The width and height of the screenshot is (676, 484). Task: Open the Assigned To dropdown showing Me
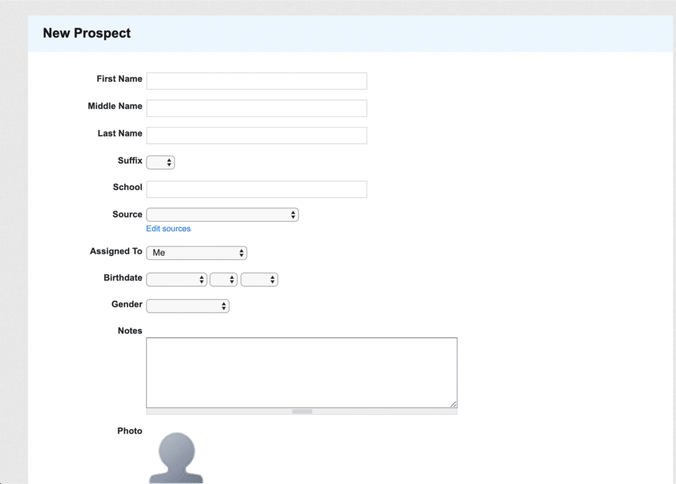point(197,253)
